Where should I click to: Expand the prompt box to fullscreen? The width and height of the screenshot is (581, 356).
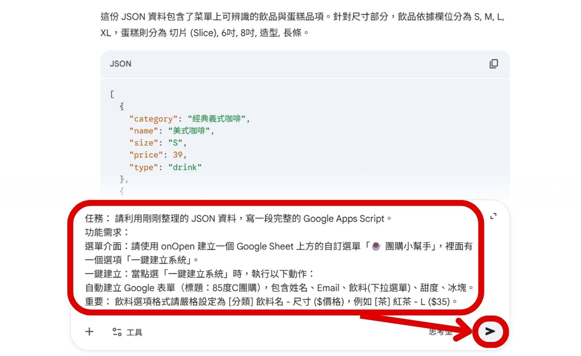click(494, 216)
